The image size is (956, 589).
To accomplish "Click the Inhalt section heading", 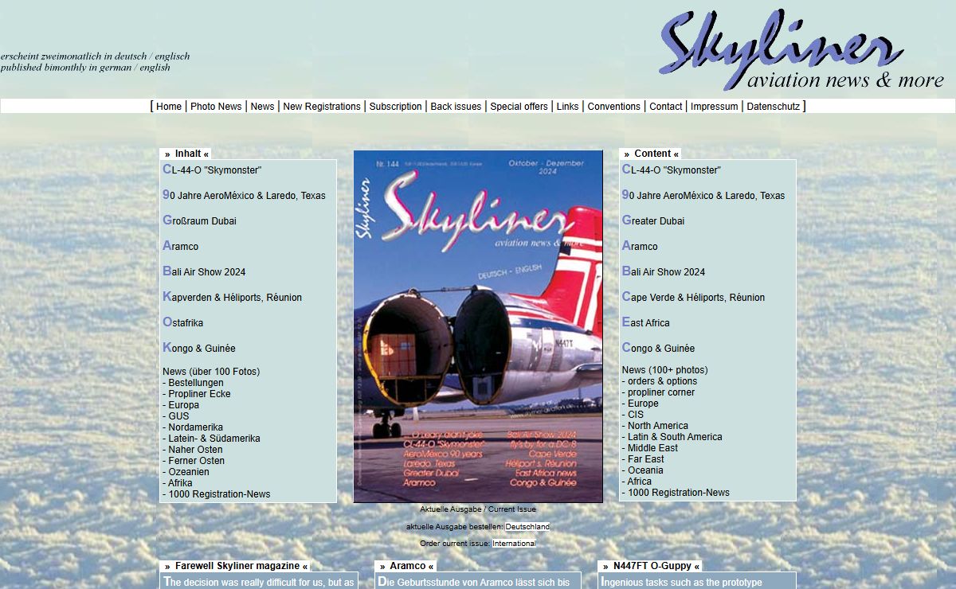I will [x=185, y=154].
